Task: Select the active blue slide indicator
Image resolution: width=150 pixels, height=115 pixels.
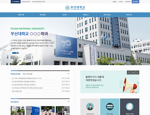Action: click(14, 53)
